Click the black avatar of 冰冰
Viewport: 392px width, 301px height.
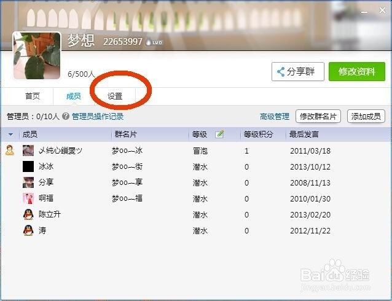click(28, 166)
